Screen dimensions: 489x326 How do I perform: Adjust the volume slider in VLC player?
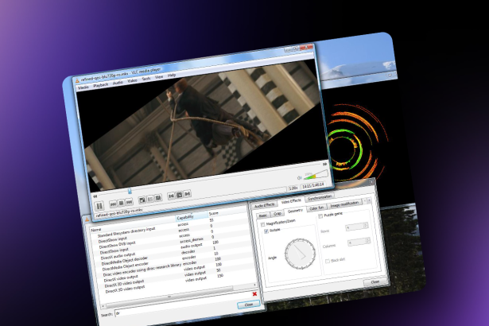pyautogui.click(x=316, y=175)
